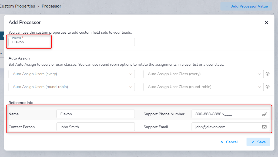Close the Add Processor dialog with X icon
This screenshot has width=278, height=157.
click(266, 23)
